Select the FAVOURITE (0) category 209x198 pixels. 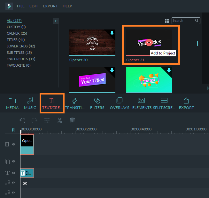[19, 65]
